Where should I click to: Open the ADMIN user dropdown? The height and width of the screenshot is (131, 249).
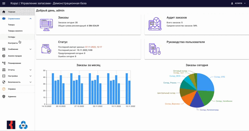238,3
